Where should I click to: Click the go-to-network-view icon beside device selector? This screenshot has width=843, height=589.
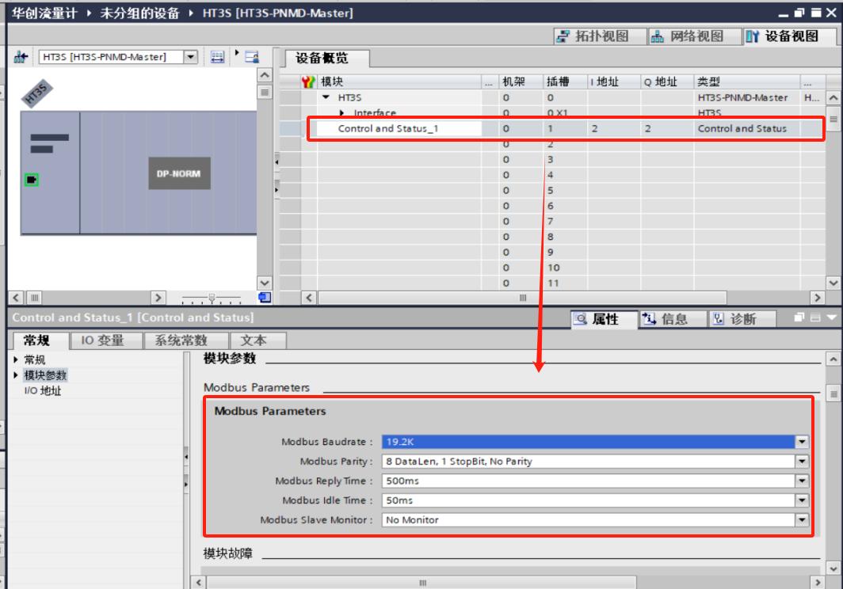click(21, 57)
